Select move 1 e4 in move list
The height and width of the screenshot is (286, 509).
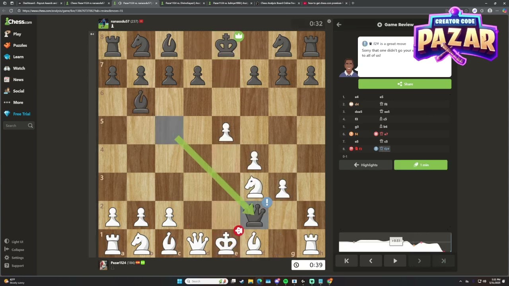tap(357, 97)
